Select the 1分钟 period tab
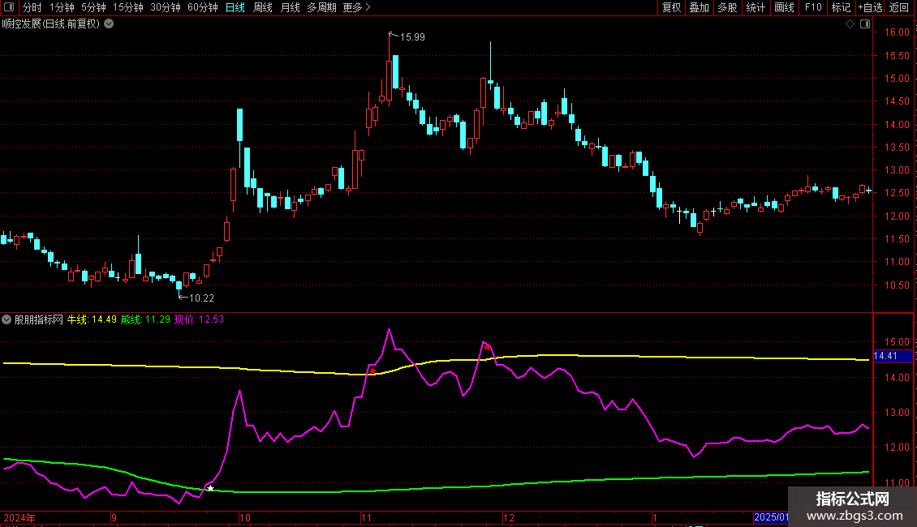917x527 pixels. tap(62, 7)
